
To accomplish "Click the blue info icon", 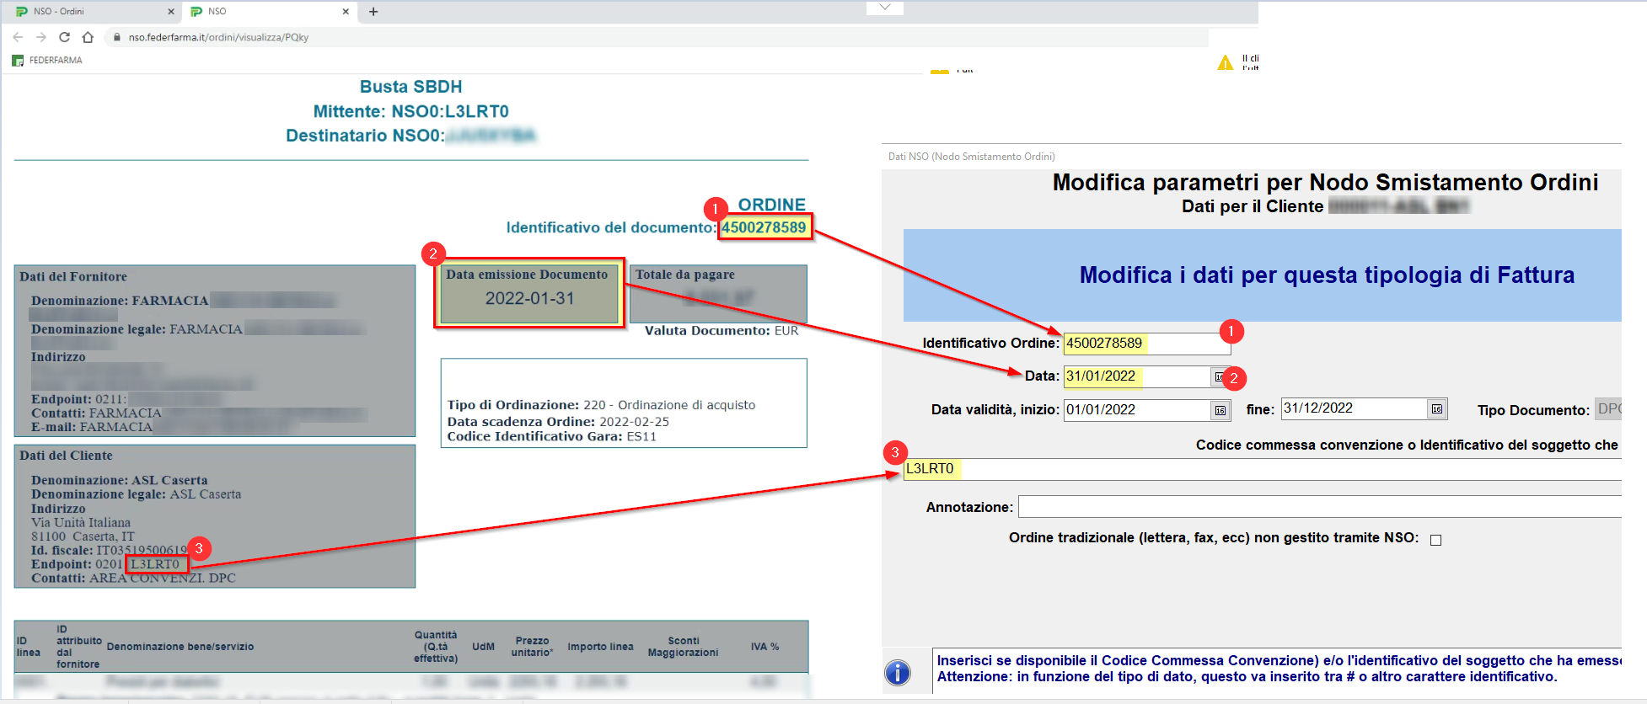I will pos(898,672).
